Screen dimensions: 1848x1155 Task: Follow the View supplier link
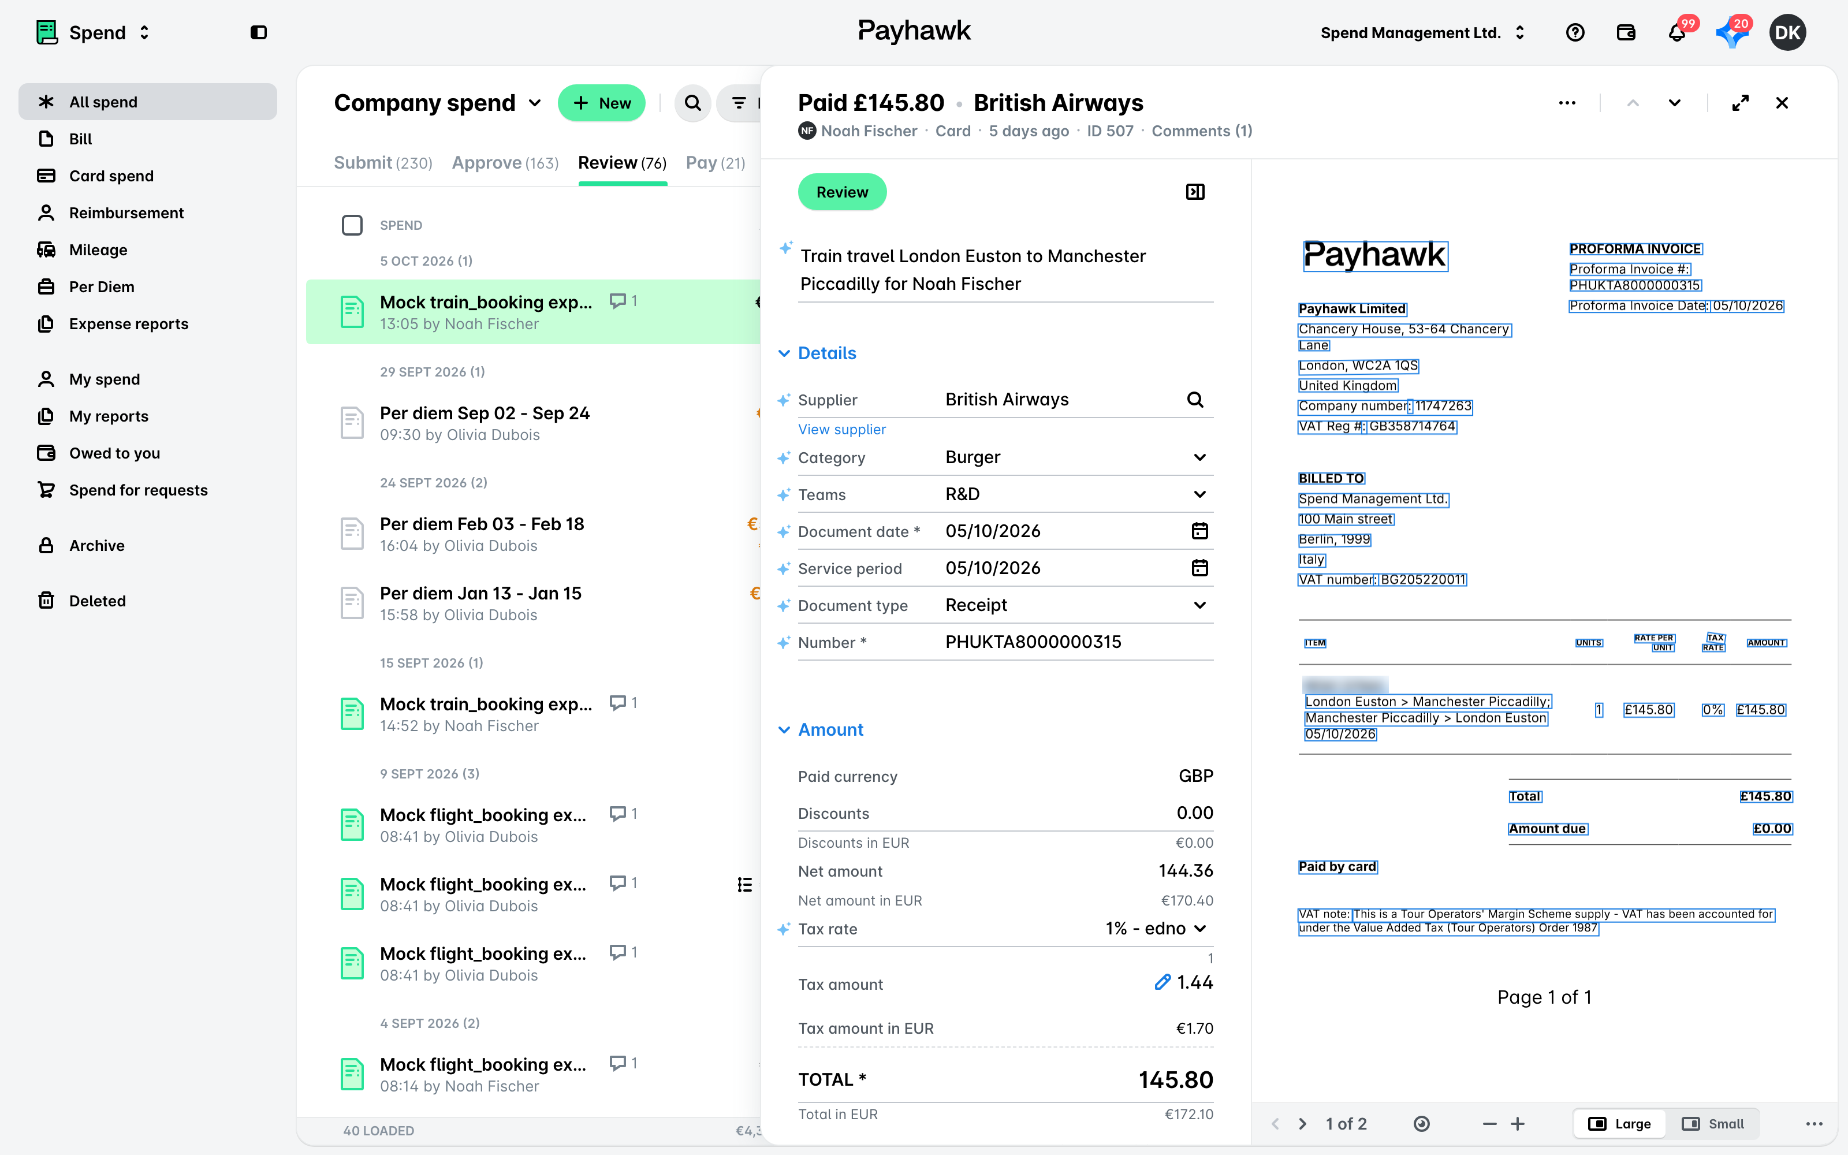point(841,429)
